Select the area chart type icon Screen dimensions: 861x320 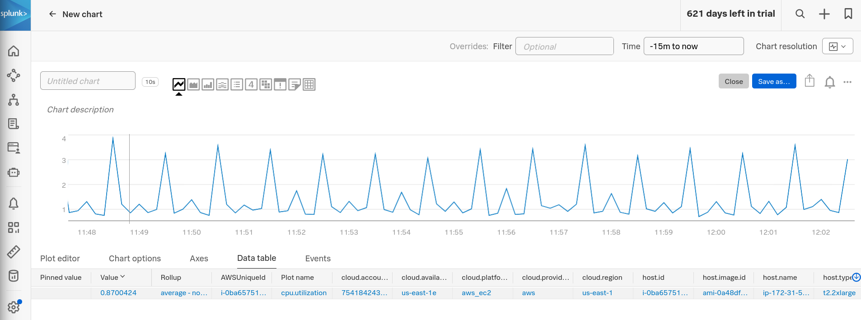193,84
